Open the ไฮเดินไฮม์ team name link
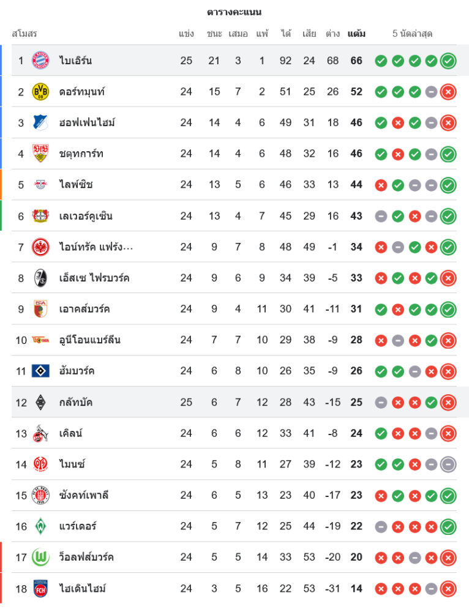Image resolution: width=469 pixels, height=612 pixels. [83, 588]
